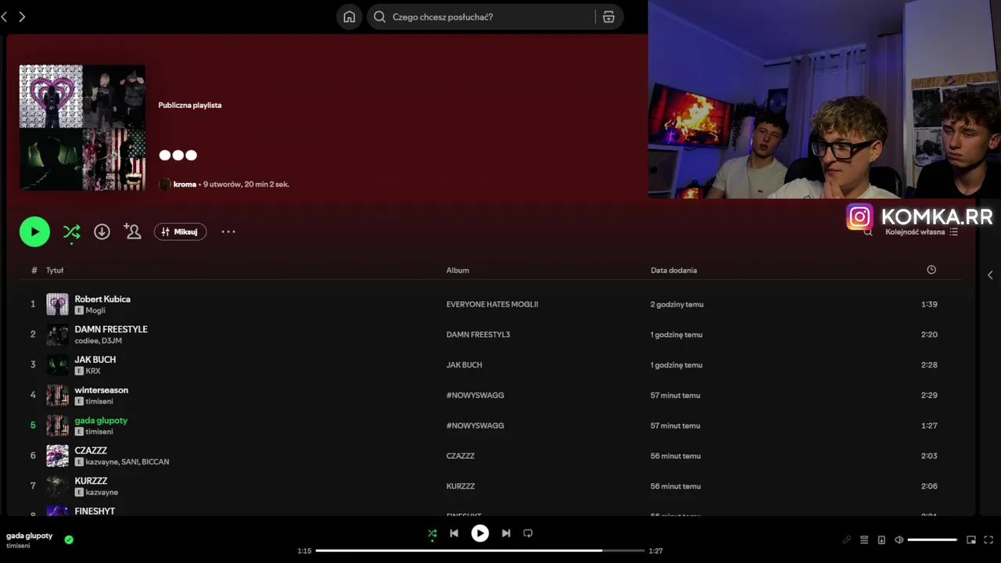This screenshot has height=563, width=1001.
Task: Adjust the volume slider
Action: click(x=933, y=540)
